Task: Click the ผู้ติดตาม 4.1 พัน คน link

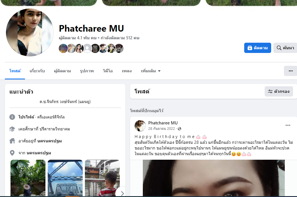Action: pos(78,38)
